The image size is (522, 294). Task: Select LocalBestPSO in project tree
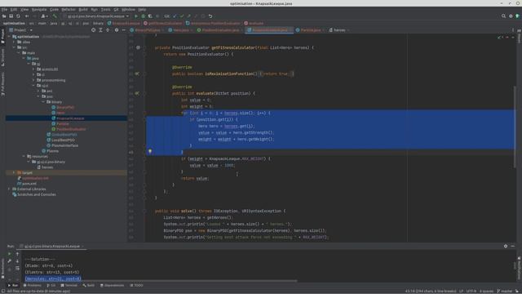(60, 140)
